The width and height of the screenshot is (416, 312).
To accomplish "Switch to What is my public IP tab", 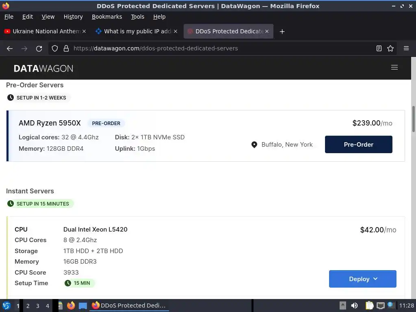I will point(136,31).
